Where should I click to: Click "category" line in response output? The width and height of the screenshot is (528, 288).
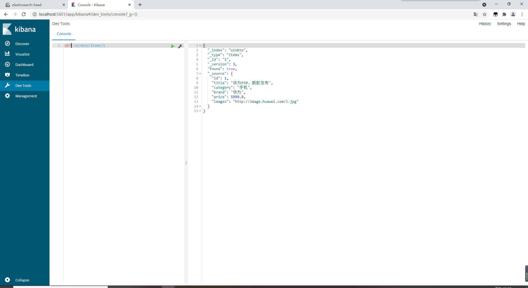coord(232,88)
